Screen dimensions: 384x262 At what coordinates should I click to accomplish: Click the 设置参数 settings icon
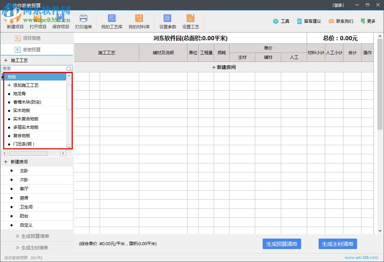pos(167,21)
